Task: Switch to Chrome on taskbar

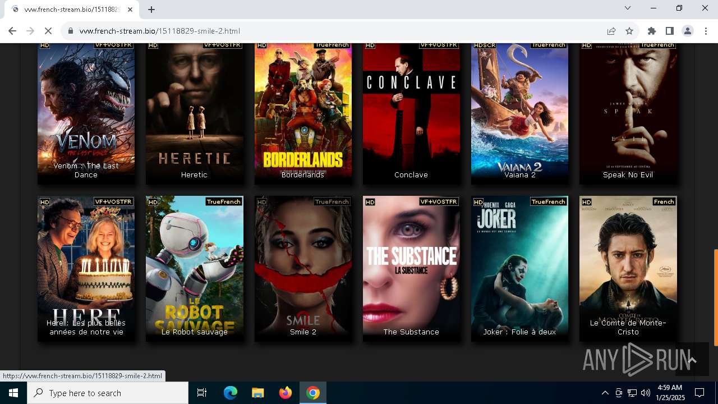Action: (313, 393)
